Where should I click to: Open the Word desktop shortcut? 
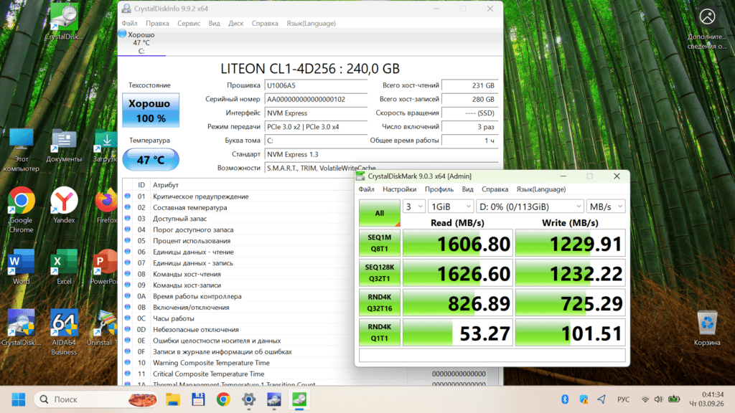(x=21, y=267)
